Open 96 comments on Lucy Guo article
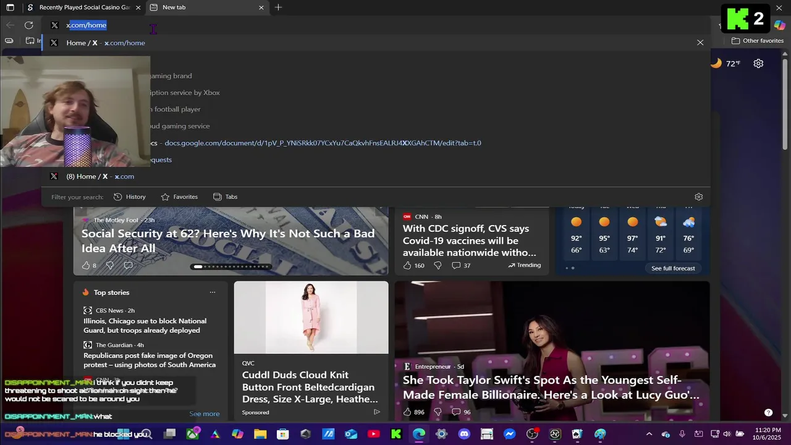Screen dimensions: 791x445 [x=461, y=412]
